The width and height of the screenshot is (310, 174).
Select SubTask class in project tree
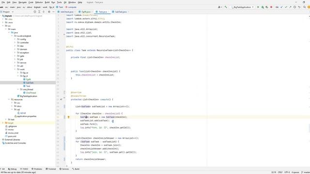point(30,83)
